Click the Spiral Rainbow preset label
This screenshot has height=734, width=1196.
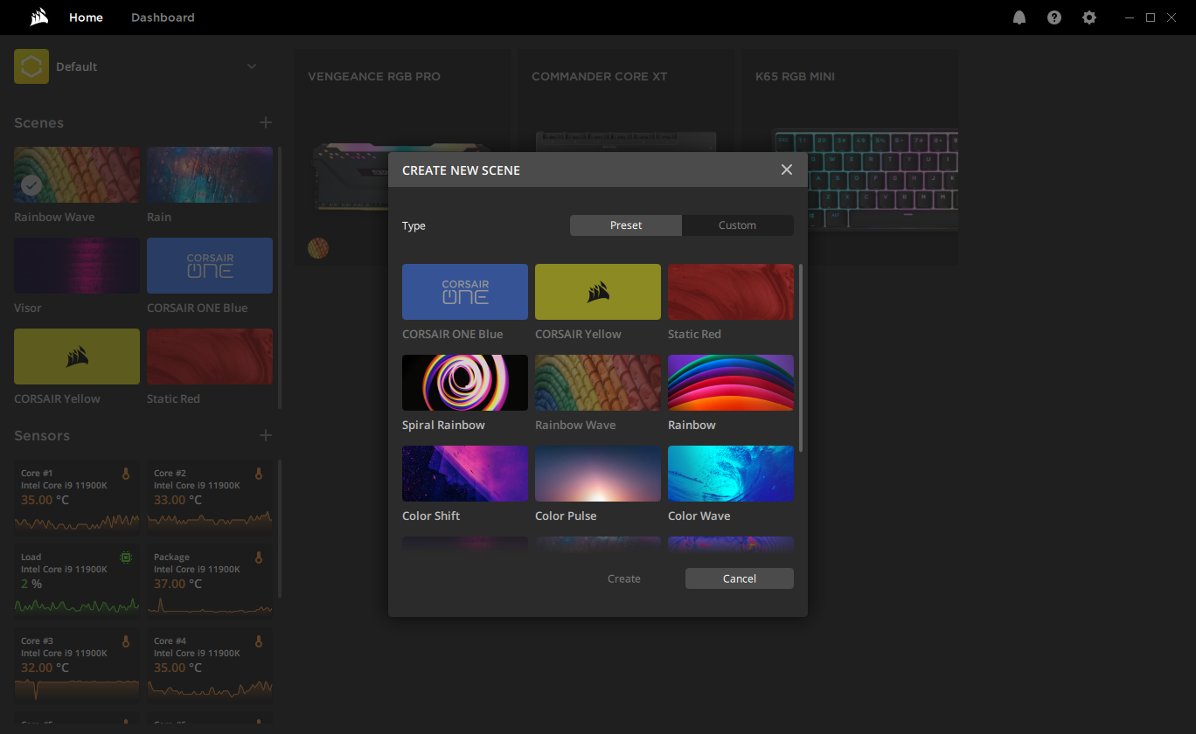pos(443,426)
